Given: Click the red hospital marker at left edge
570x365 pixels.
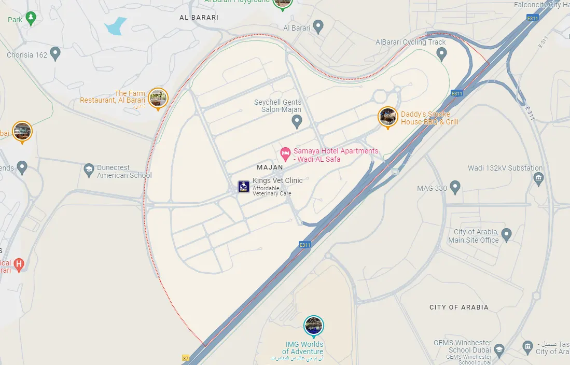Looking at the screenshot, I should pyautogui.click(x=19, y=264).
